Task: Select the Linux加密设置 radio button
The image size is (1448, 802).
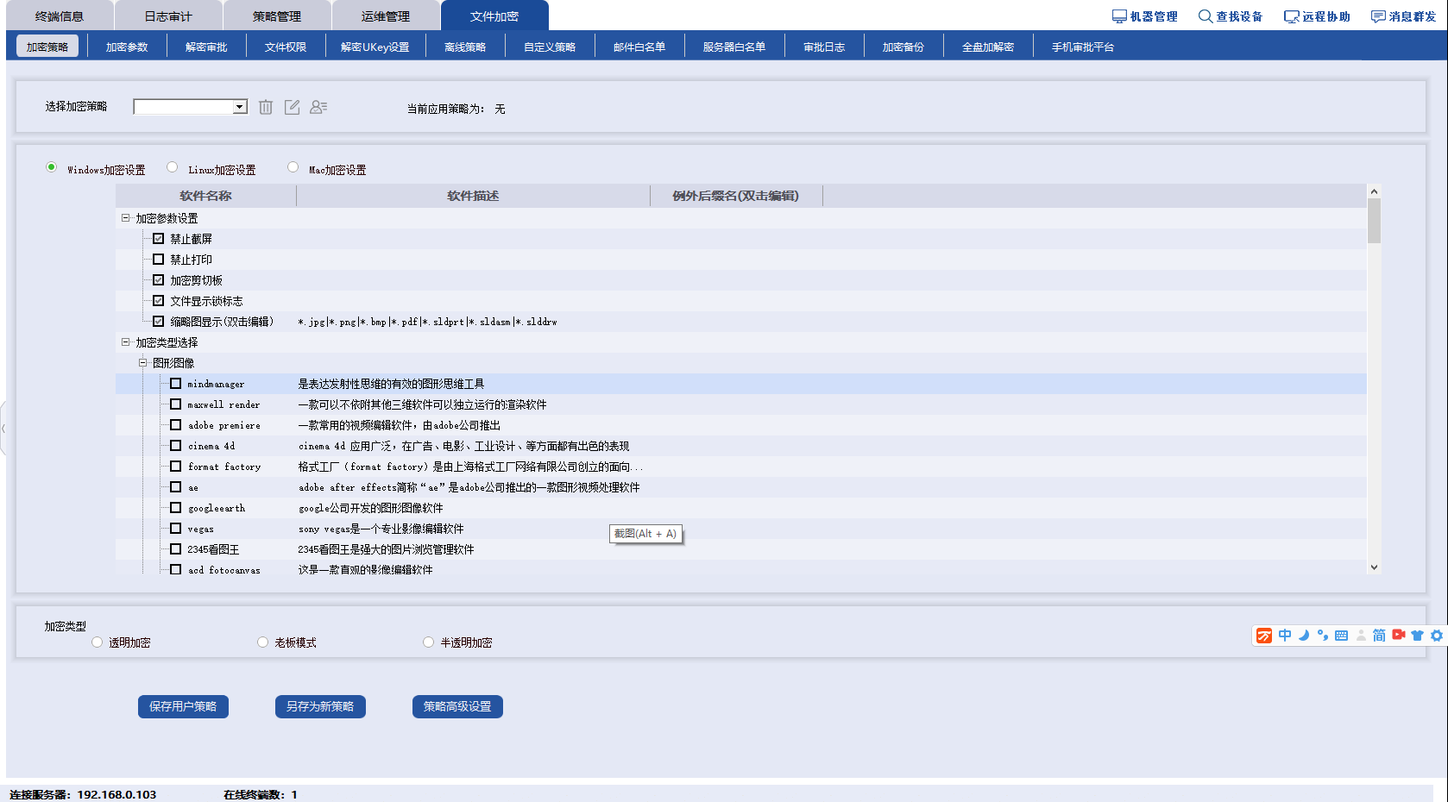Action: [173, 167]
